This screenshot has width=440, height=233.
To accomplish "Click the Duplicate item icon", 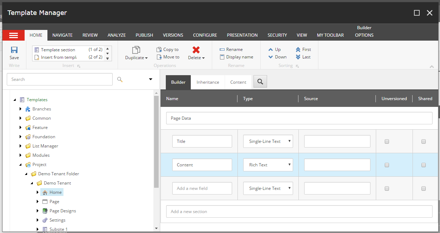I will point(136,50).
